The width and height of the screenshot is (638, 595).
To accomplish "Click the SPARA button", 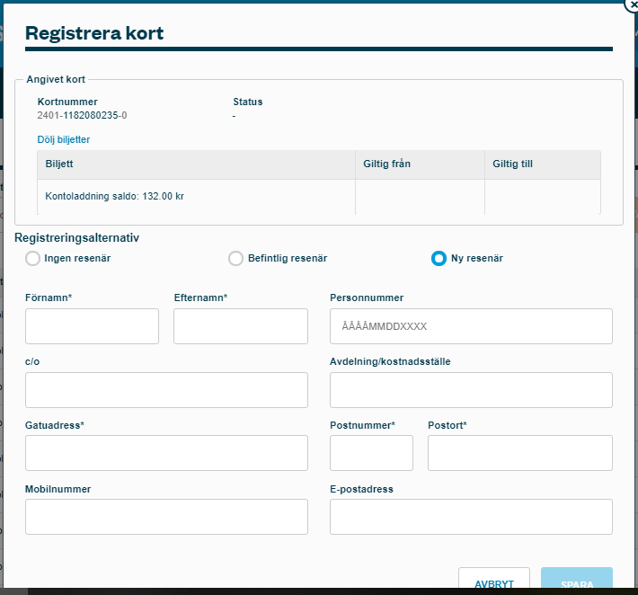I will [576, 582].
